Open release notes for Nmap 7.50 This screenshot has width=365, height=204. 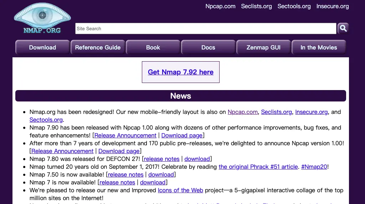pos(125,174)
